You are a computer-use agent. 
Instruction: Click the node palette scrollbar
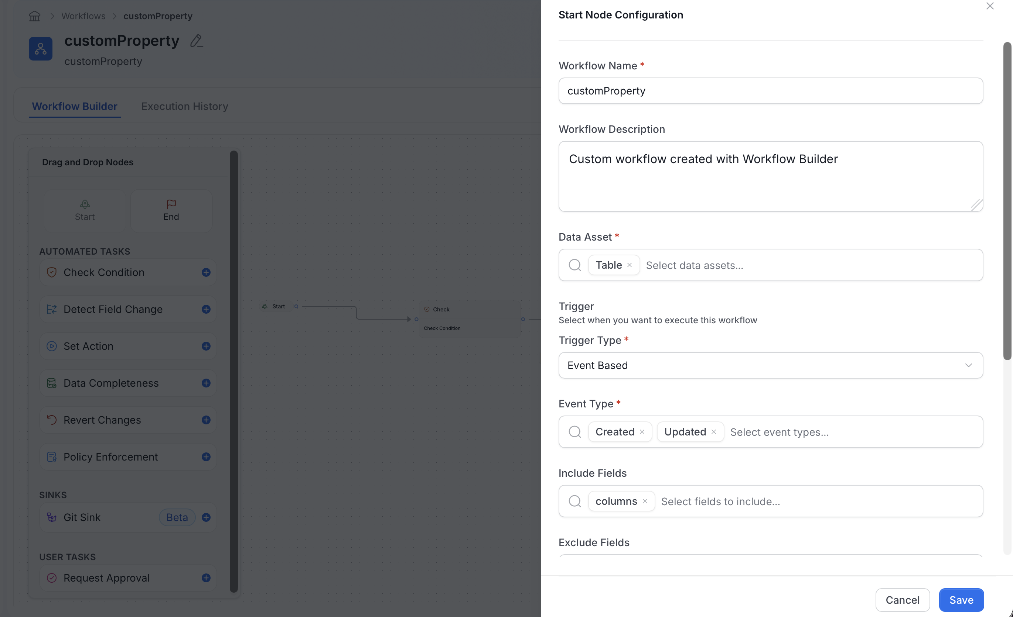click(x=233, y=371)
